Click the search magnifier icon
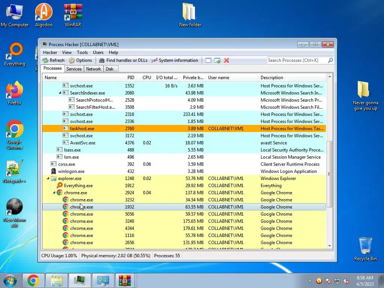The width and height of the screenshot is (384, 288). (x=330, y=60)
